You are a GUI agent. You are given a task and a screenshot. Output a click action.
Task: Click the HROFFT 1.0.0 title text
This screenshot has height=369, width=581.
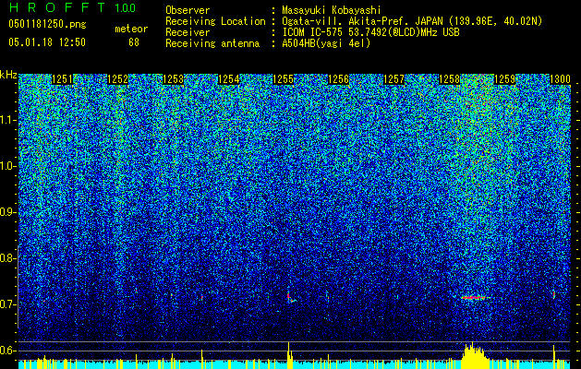point(73,7)
